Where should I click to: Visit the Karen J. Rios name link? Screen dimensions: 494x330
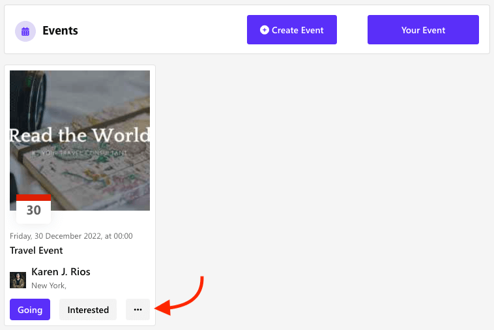[61, 272]
